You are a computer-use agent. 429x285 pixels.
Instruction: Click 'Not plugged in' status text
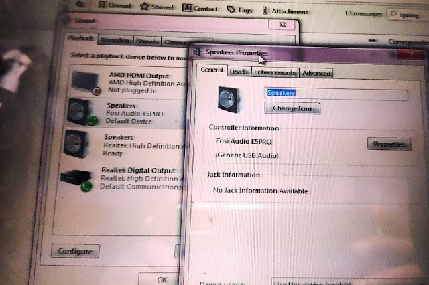[133, 90]
